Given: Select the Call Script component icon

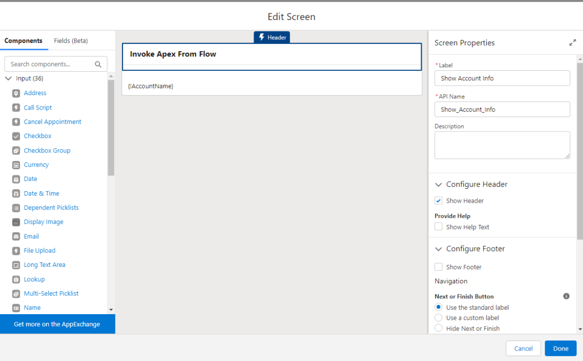Looking at the screenshot, I should click(x=16, y=107).
